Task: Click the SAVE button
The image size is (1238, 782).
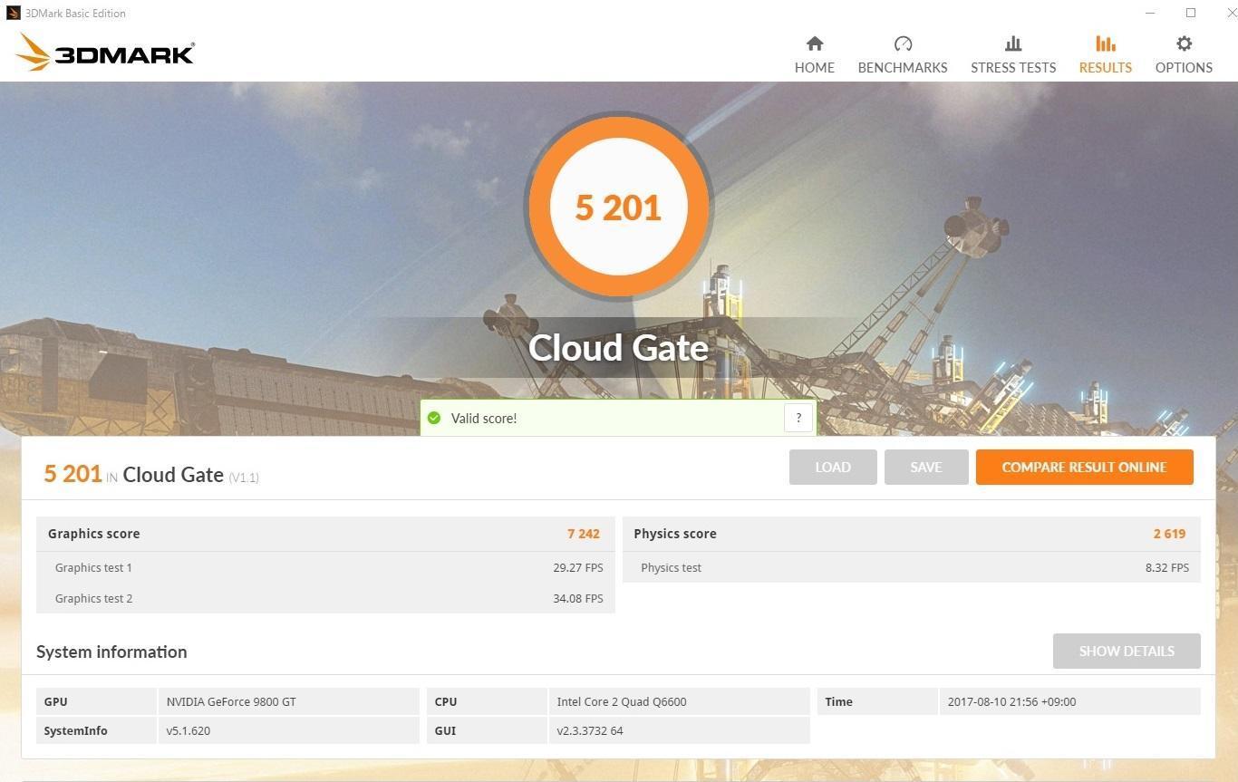Action: tap(926, 468)
